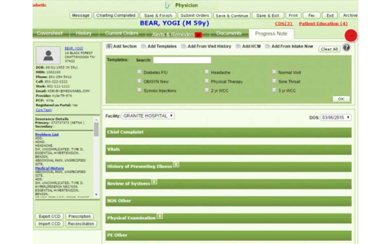Check the Synvisc Injections template
Image resolution: width=391 pixels, height=244 pixels.
[x=139, y=90]
